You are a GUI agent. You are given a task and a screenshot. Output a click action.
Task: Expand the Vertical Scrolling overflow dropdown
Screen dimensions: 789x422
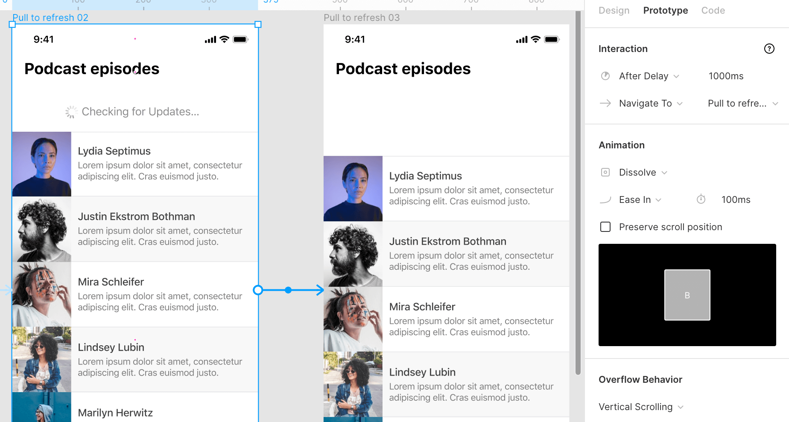[640, 407]
